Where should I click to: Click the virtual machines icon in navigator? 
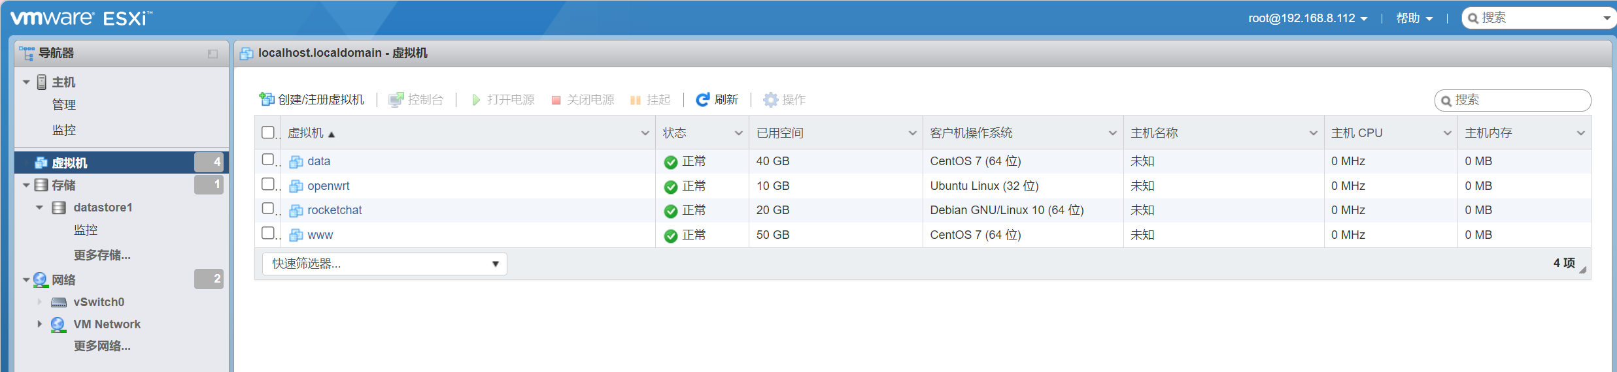point(41,163)
